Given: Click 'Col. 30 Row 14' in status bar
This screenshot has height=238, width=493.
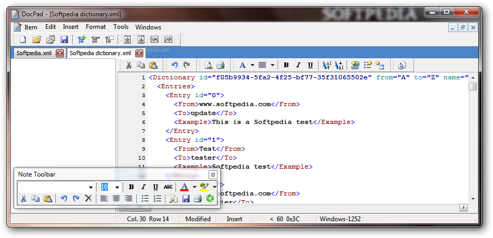Looking at the screenshot, I should click(148, 219).
